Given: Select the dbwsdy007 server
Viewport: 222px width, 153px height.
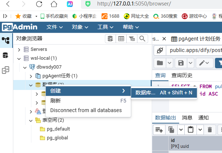Looking at the screenshot, I should 49,67.
